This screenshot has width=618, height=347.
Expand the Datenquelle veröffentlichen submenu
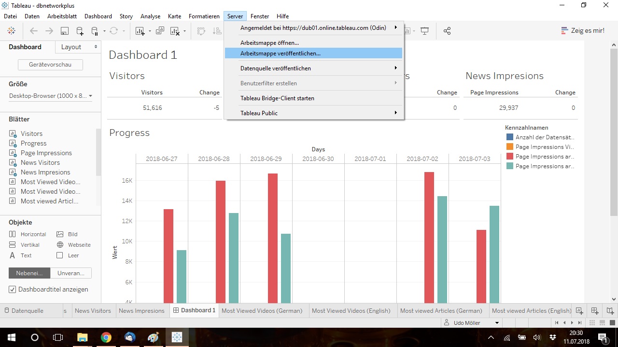[x=314, y=68]
